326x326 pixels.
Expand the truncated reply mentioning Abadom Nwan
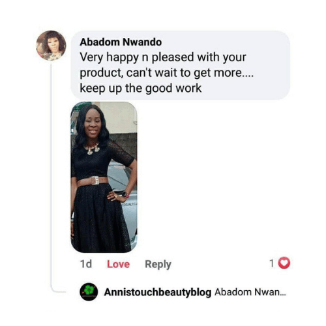[250, 292]
